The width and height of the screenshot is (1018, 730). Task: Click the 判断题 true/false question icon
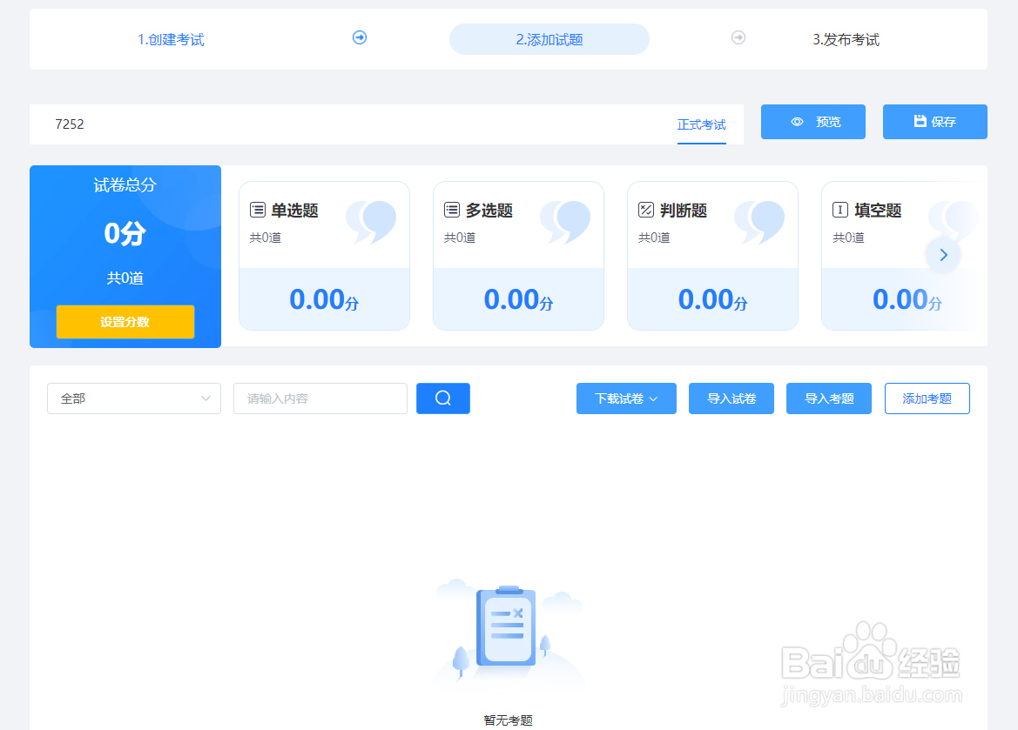point(646,209)
